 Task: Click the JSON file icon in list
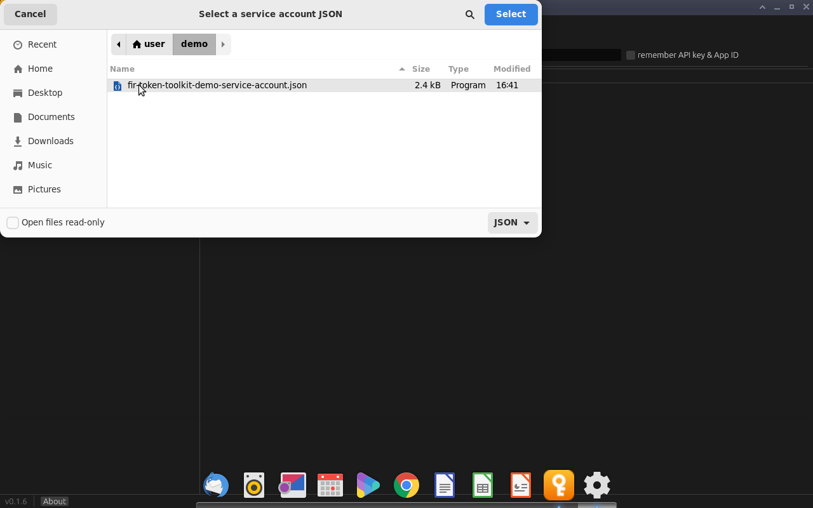click(118, 86)
